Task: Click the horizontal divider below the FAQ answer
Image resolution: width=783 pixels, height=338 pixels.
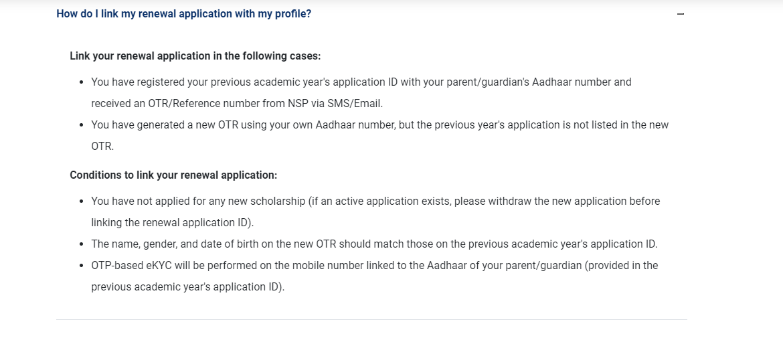Action: [x=371, y=319]
